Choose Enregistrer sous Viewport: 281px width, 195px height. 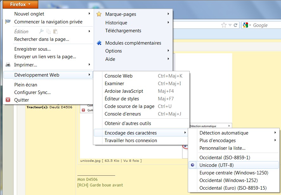(x=48, y=49)
